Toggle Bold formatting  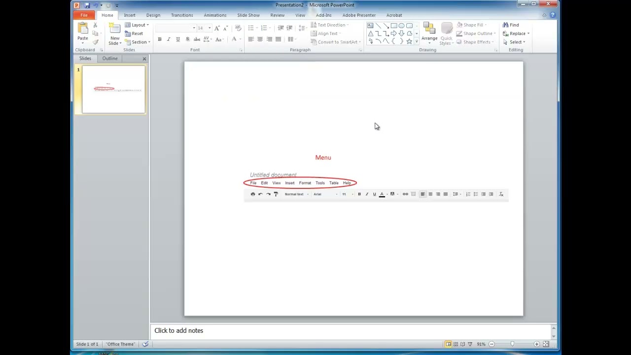(x=159, y=39)
